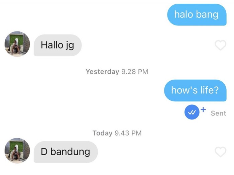Like the "Hallo jg" message with its heart

pyautogui.click(x=220, y=45)
